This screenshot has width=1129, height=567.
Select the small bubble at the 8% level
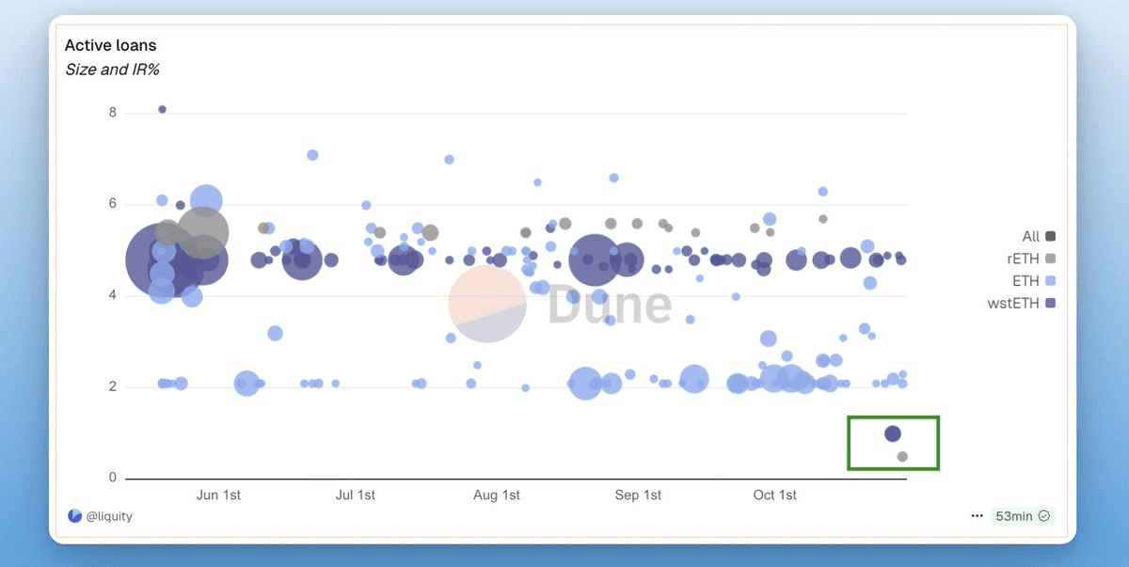coord(162,109)
